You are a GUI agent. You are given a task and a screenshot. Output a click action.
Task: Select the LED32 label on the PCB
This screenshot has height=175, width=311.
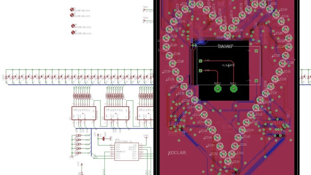(170, 79)
